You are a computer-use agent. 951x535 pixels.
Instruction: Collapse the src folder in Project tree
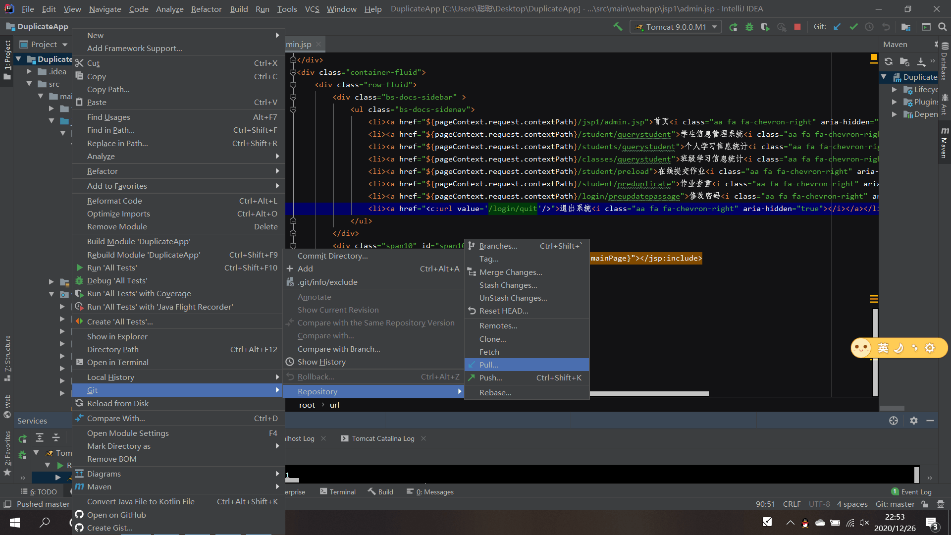30,84
